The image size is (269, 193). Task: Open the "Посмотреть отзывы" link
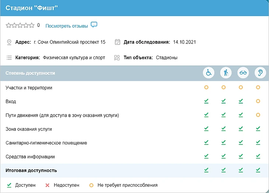coord(66,26)
